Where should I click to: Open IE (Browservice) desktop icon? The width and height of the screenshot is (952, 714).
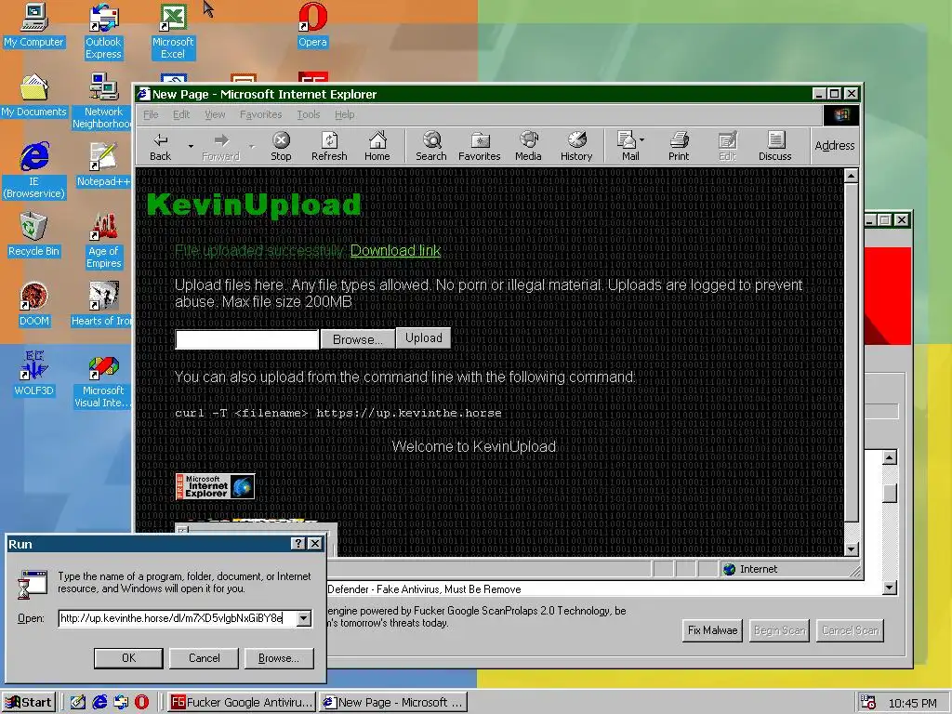pos(34,171)
